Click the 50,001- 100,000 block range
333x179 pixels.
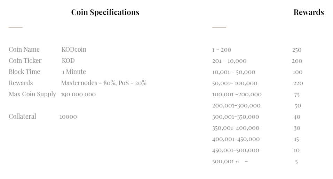point(235,83)
